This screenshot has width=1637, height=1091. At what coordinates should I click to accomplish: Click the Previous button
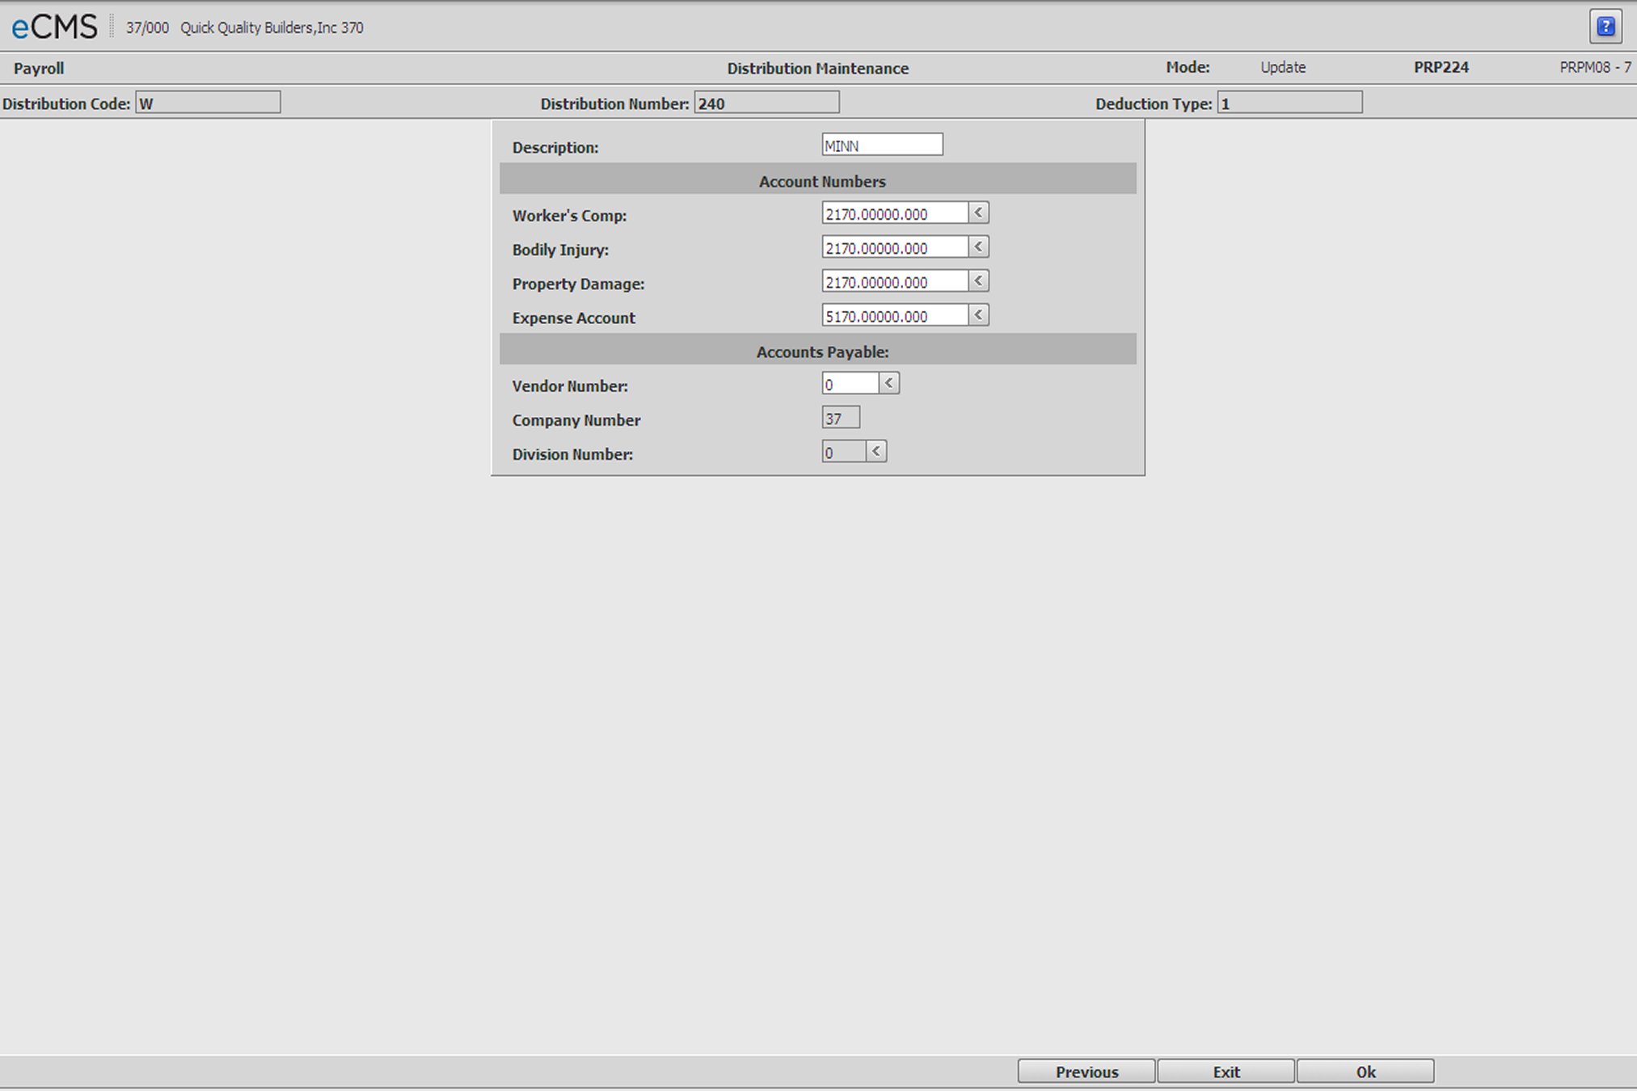pos(1086,1072)
